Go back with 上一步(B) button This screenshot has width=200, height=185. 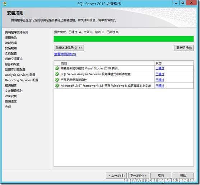pyautogui.click(x=116, y=176)
